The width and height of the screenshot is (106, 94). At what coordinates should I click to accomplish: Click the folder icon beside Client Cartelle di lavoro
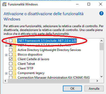tap(14, 59)
